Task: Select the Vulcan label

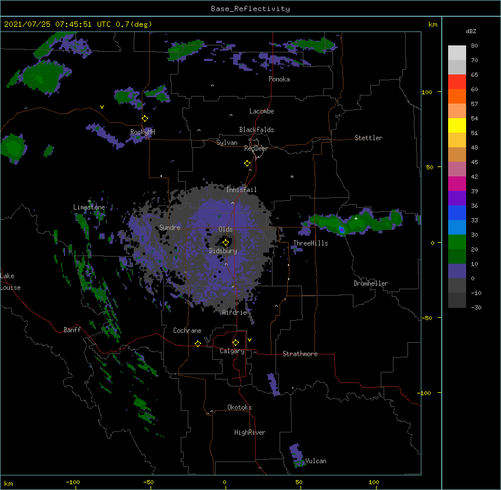Action: click(316, 461)
